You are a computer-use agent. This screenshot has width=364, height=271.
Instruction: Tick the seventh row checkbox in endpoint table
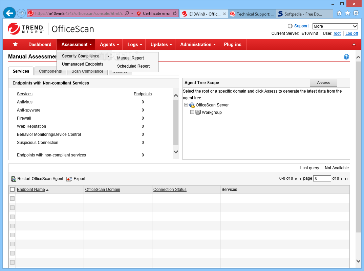(x=13, y=253)
